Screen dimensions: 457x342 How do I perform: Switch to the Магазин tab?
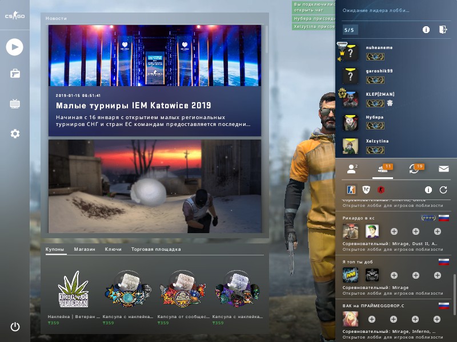(x=85, y=249)
